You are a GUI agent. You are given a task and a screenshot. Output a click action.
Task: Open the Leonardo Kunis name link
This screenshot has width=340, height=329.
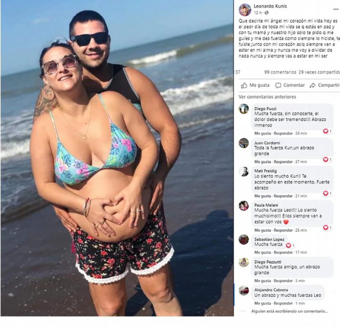tap(270, 6)
